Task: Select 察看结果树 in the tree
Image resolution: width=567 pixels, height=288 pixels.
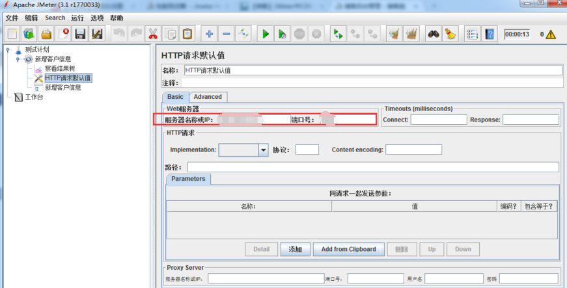Action: point(60,68)
